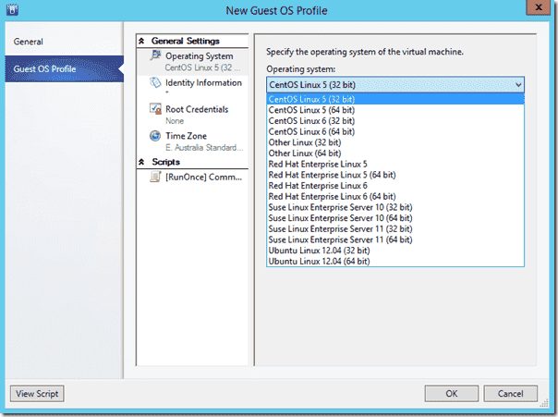Click the Identity Information icon
558x417 pixels.
point(155,82)
